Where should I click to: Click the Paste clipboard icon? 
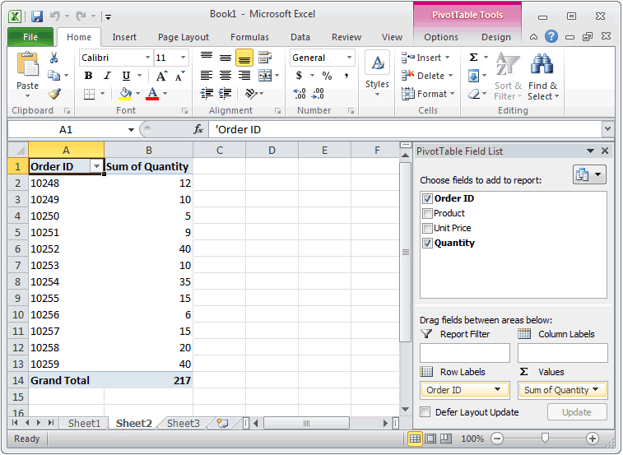point(27,63)
